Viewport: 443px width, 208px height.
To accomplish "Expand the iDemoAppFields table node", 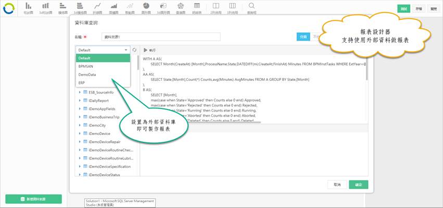I will pyautogui.click(x=80, y=108).
